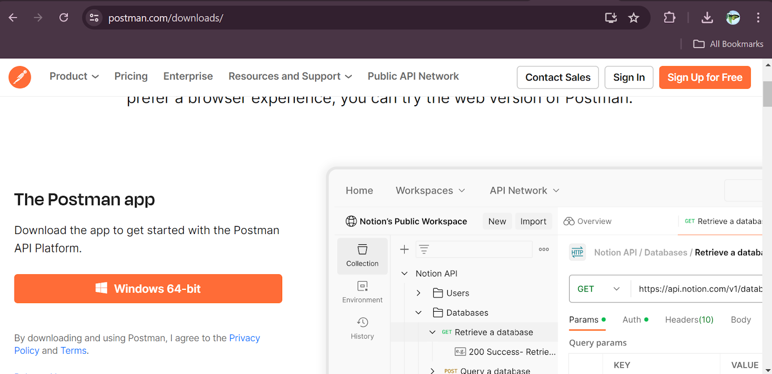The image size is (772, 374).
Task: Click the filter icon in collections search
Action: click(x=424, y=249)
